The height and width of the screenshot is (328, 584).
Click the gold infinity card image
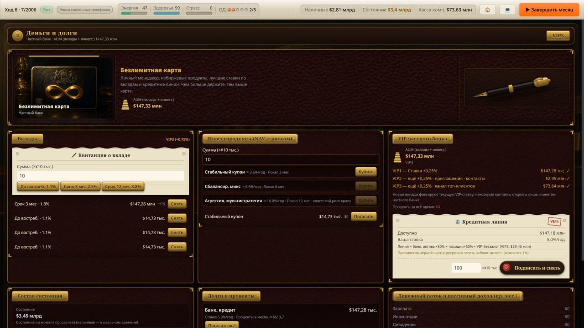click(x=63, y=87)
